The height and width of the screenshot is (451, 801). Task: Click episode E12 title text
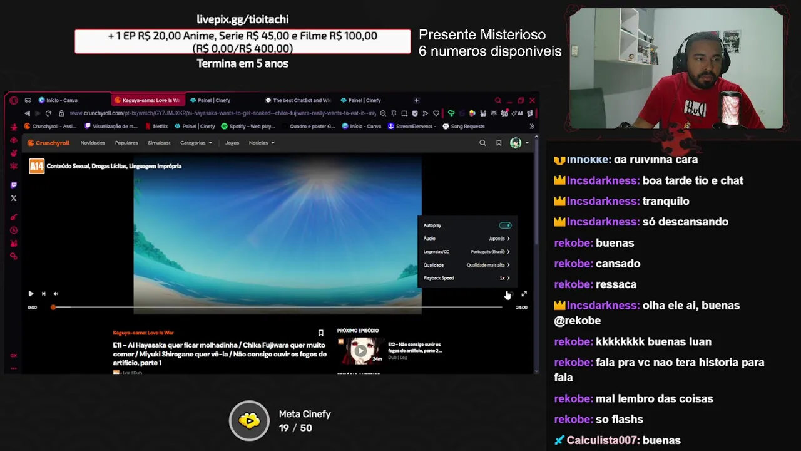point(415,347)
